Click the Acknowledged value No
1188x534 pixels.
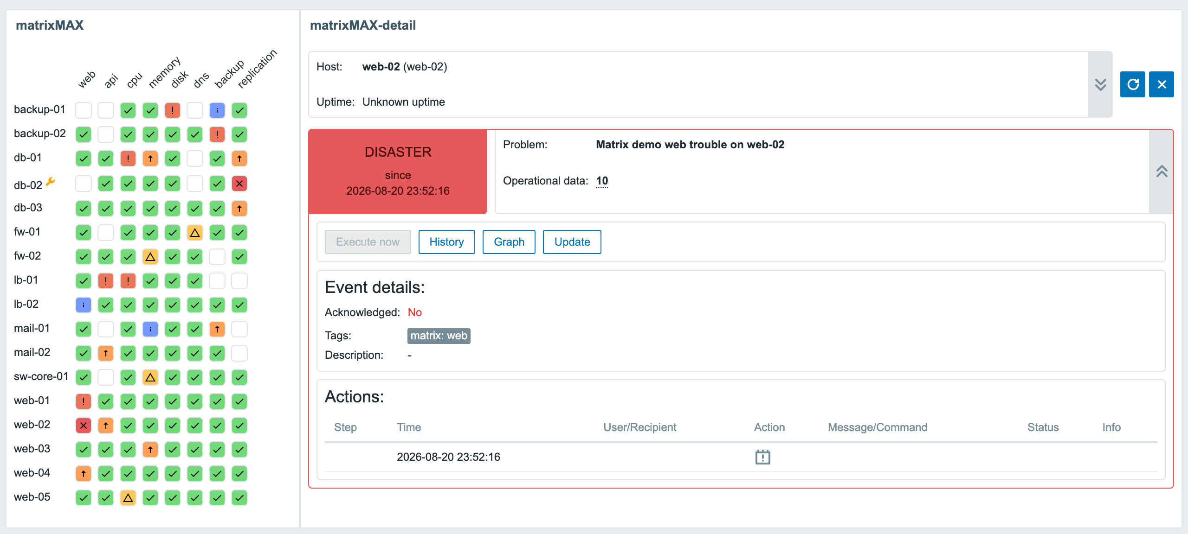click(415, 312)
